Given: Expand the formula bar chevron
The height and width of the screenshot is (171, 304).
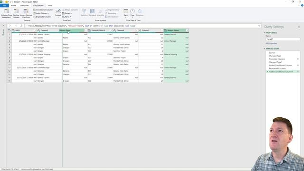Looking at the screenshot, I should tap(259, 26).
